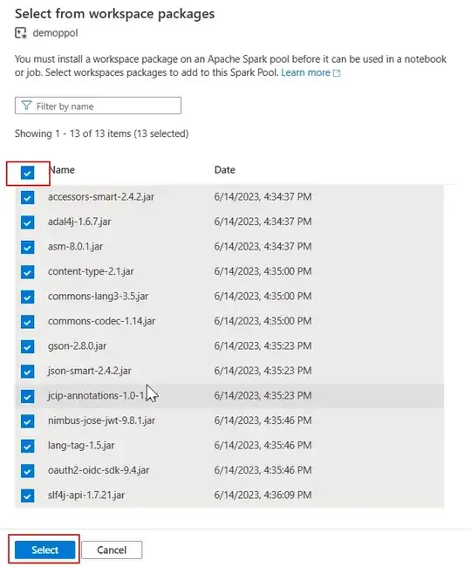
Task: Sort by the Date column header
Action: (x=224, y=170)
